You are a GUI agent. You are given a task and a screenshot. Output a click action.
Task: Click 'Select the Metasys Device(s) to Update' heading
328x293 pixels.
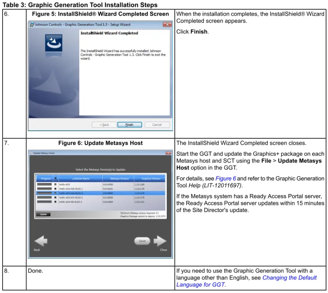coord(100,170)
